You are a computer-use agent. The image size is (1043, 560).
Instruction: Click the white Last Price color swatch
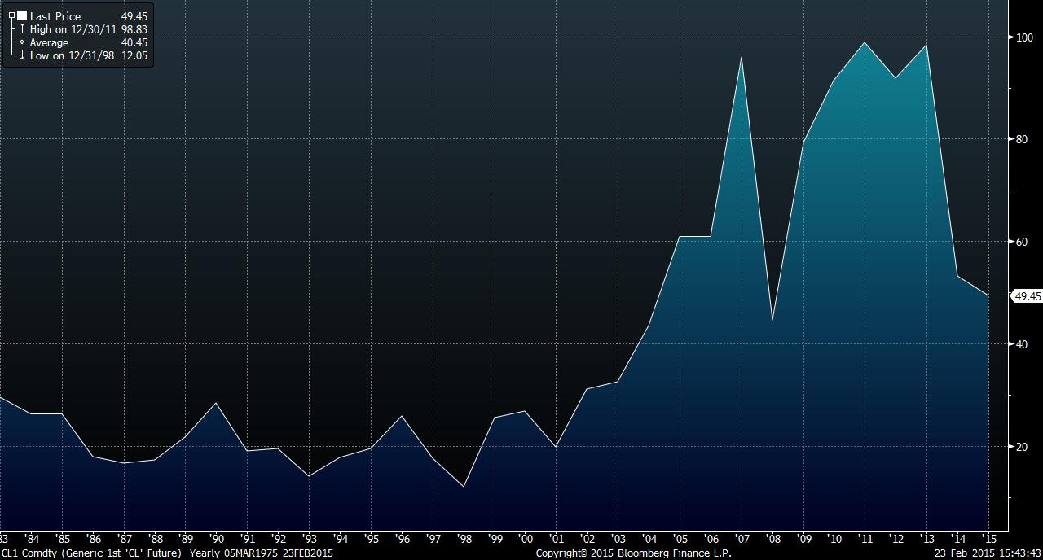pyautogui.click(x=22, y=15)
